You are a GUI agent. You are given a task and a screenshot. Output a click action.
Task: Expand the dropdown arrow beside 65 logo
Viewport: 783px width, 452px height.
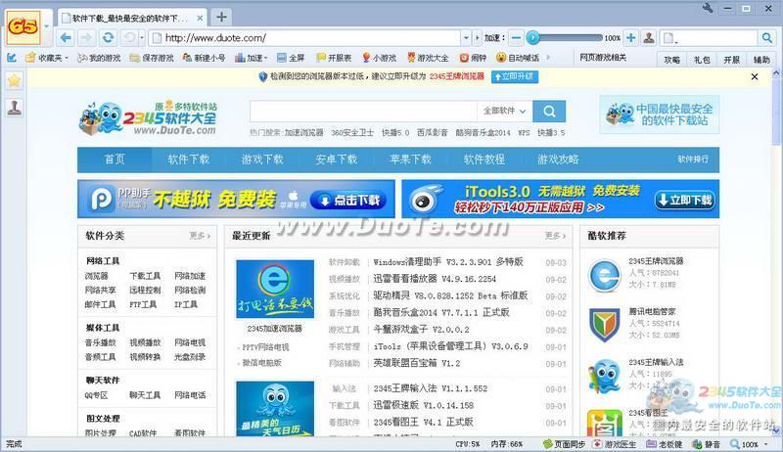click(x=46, y=25)
